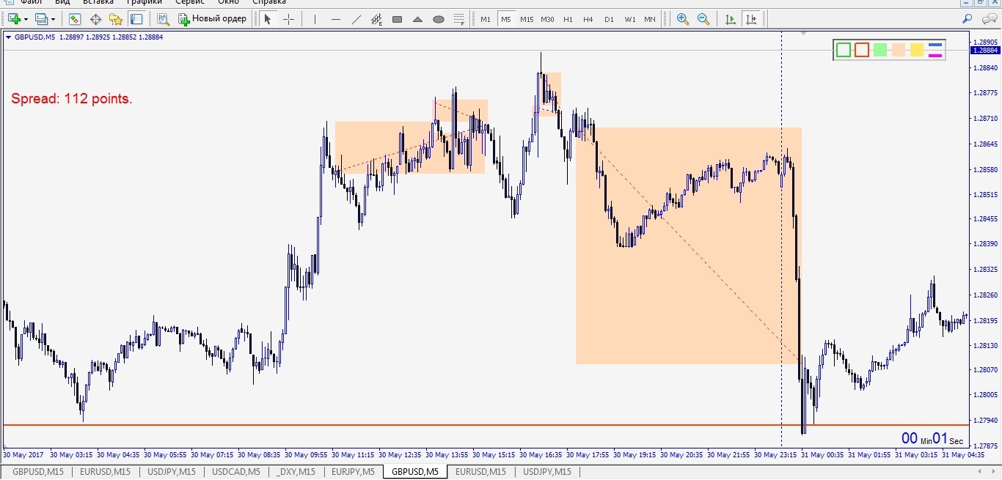This screenshot has width=1002, height=480.
Task: Open the GBPUSD,M5 chart title dropdown triangle
Action: click(x=8, y=37)
